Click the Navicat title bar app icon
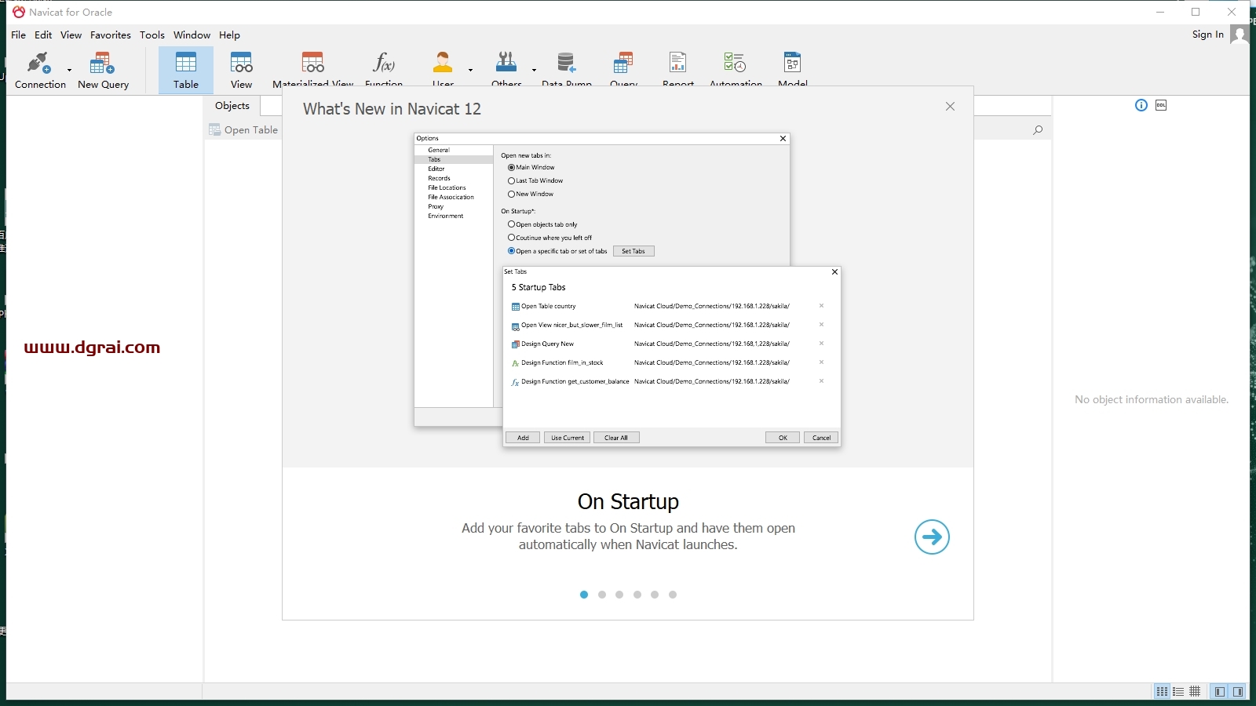This screenshot has height=706, width=1256. point(19,12)
